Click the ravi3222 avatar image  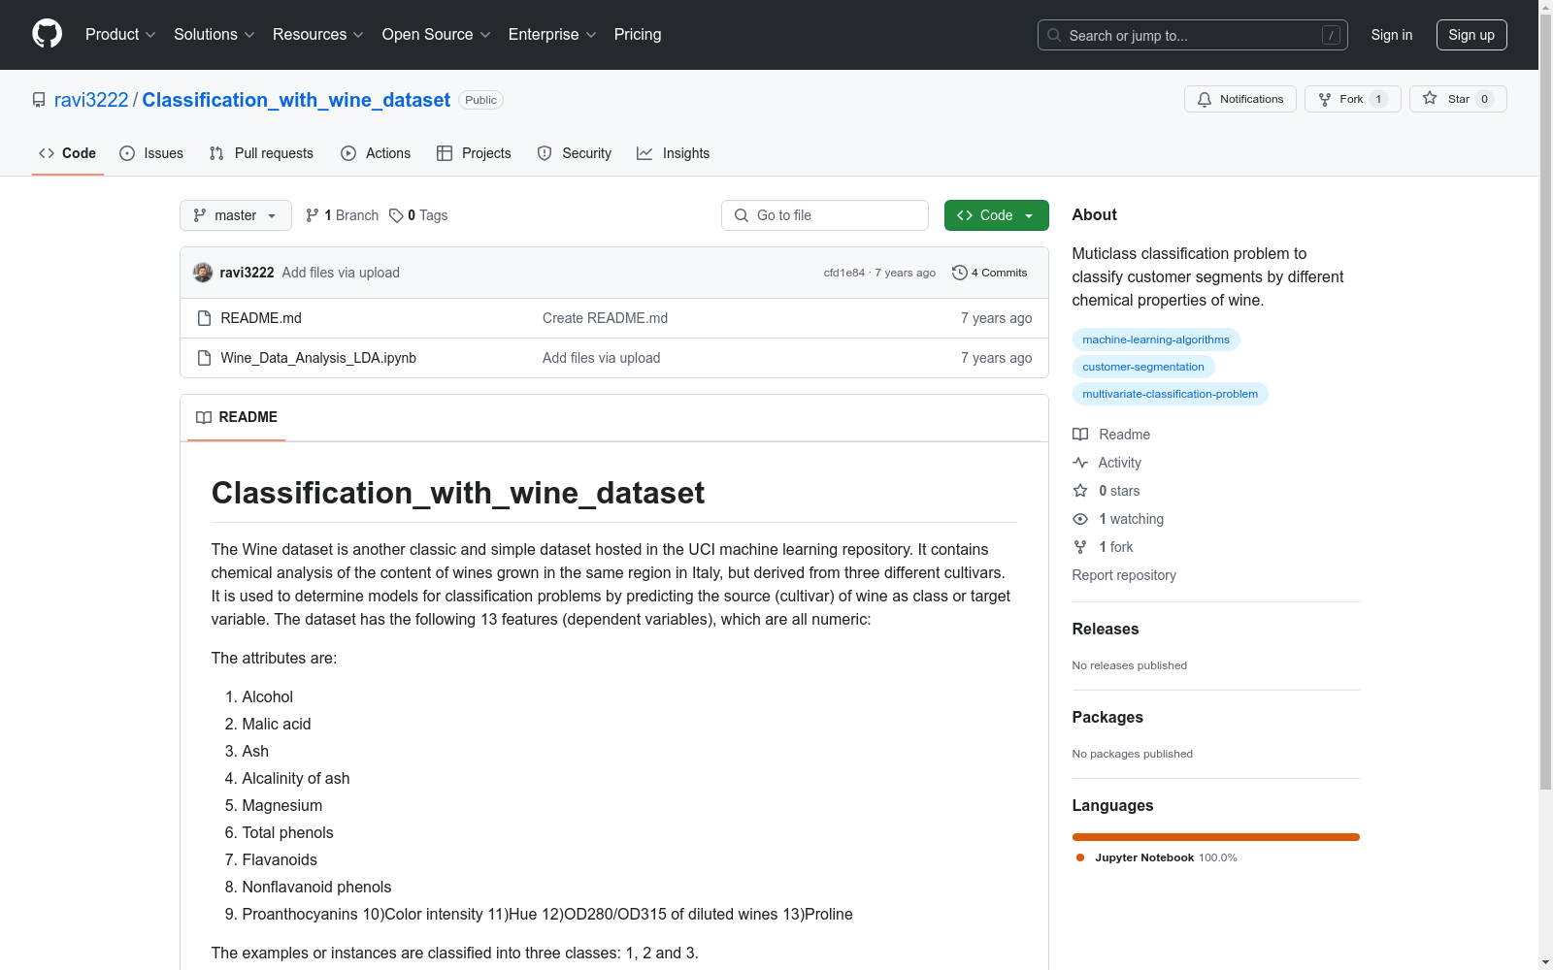(x=203, y=273)
